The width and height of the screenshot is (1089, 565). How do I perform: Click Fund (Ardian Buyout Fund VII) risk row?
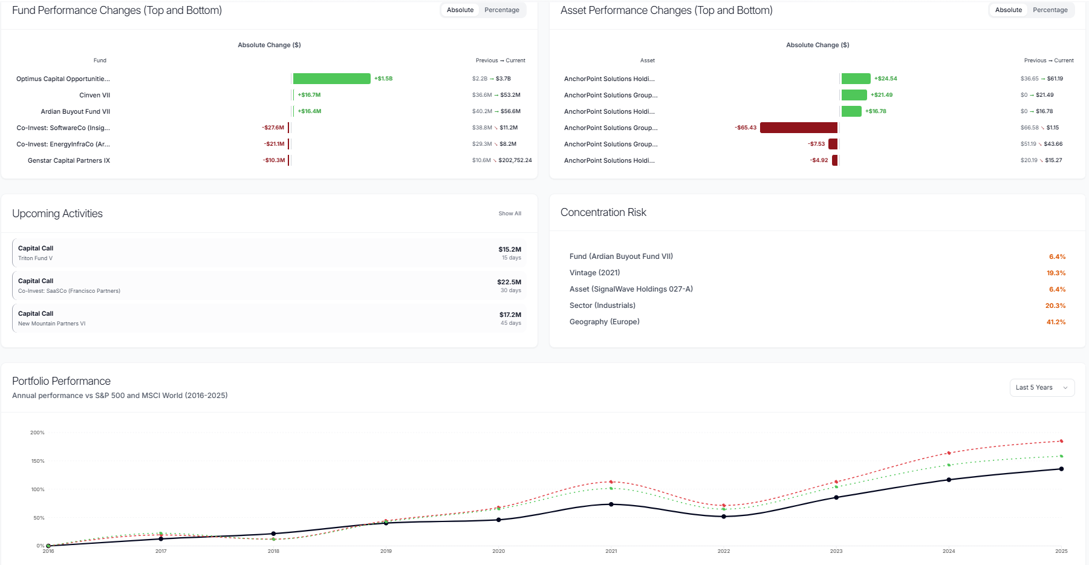click(x=818, y=256)
